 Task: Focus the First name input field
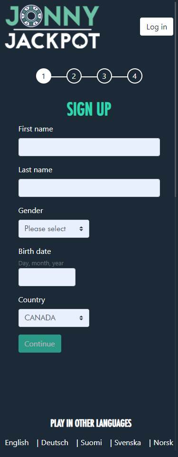(89, 147)
